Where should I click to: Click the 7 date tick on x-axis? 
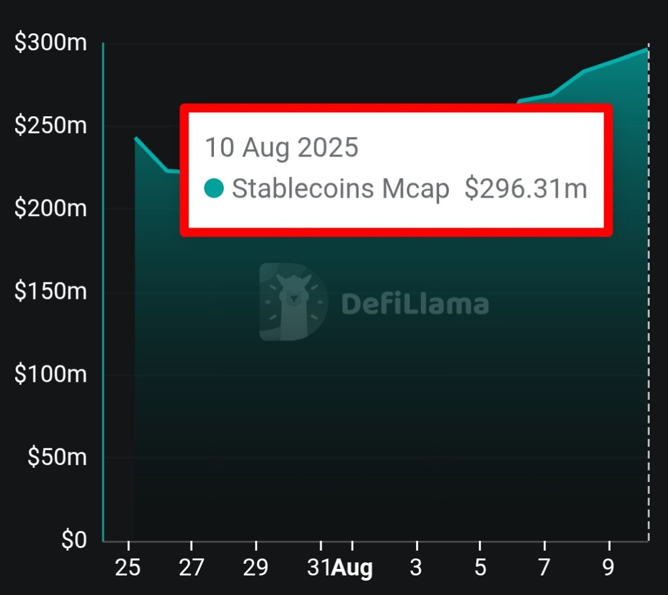point(544,568)
